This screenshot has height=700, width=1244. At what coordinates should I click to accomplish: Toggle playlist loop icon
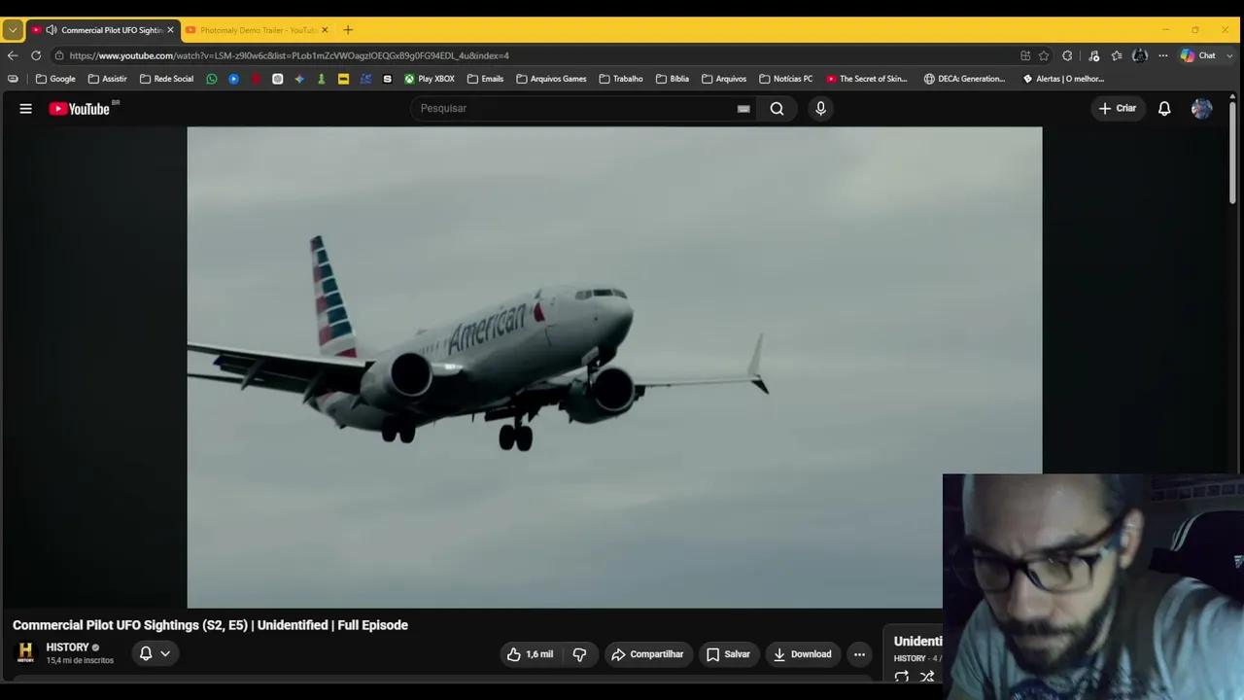(x=902, y=677)
